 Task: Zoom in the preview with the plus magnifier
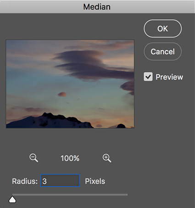(x=107, y=158)
